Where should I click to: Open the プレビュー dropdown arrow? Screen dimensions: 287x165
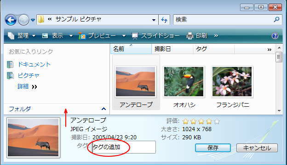124,36
